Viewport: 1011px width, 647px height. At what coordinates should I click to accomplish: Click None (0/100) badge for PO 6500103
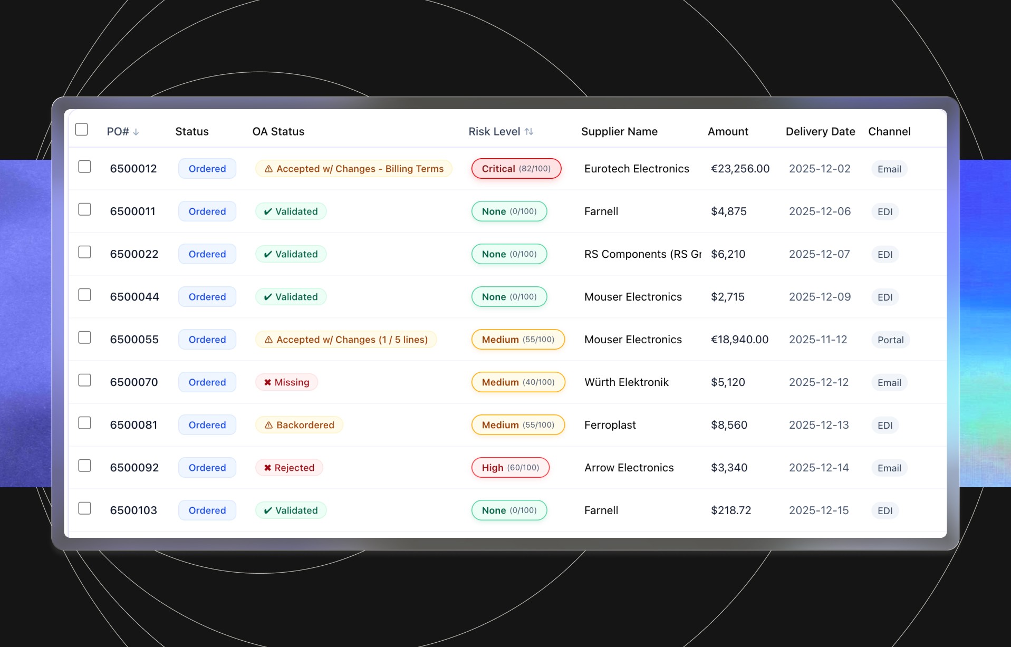[x=509, y=510]
